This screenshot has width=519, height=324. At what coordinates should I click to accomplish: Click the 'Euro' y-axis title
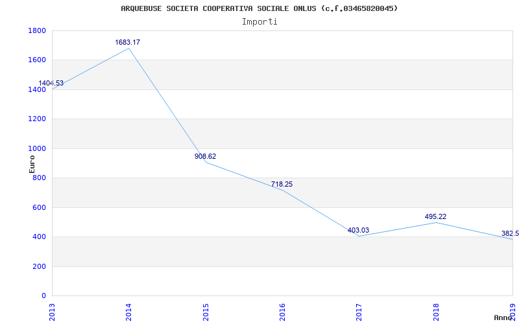[32, 164]
